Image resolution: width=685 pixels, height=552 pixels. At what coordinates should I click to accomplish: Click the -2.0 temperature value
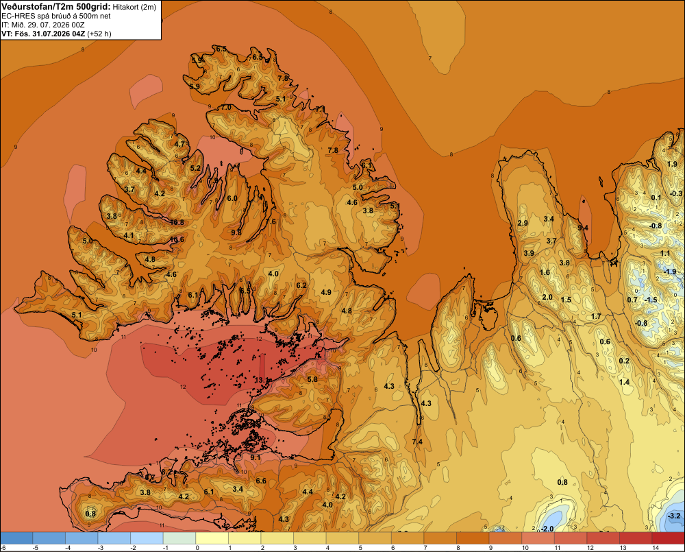[x=547, y=529]
